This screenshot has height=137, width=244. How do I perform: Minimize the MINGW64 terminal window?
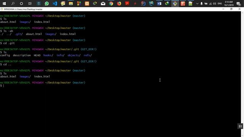tap(223, 9)
